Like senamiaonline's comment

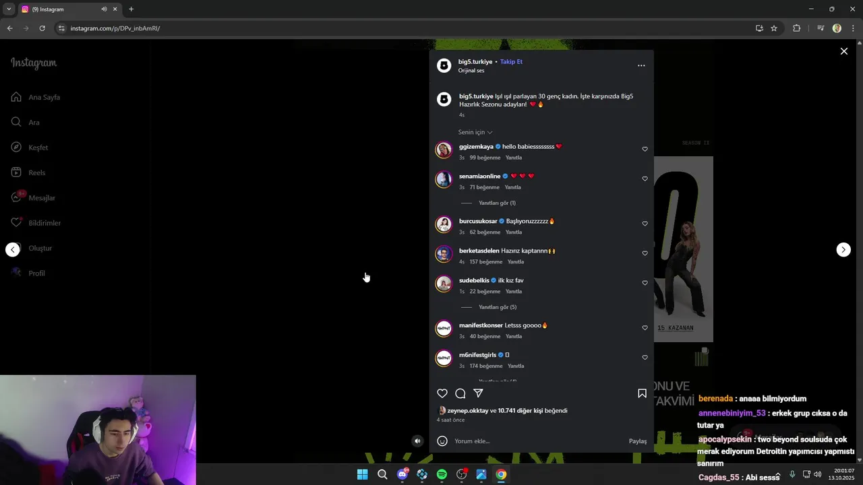pos(645,179)
